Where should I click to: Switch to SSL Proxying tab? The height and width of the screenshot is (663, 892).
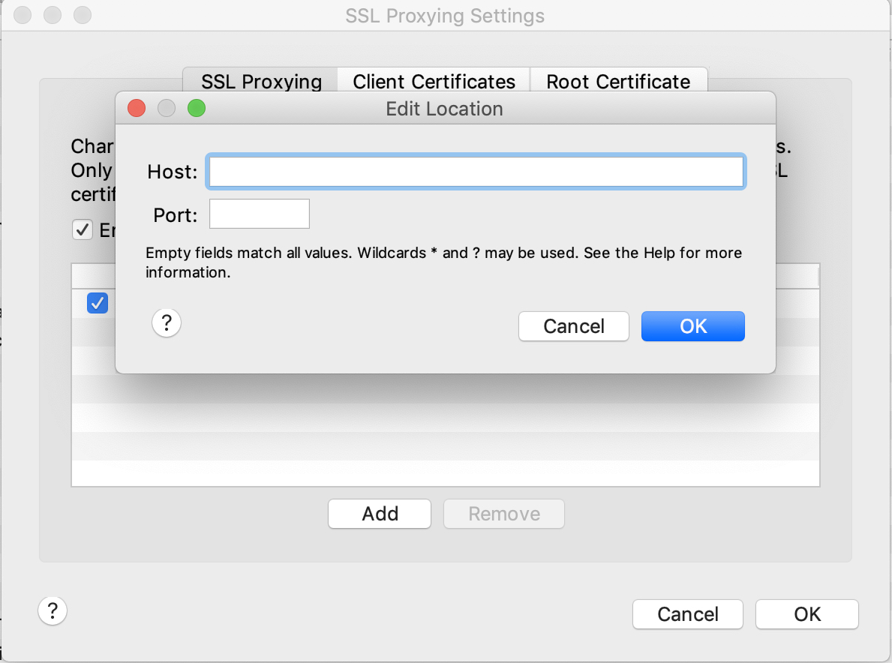click(x=261, y=81)
